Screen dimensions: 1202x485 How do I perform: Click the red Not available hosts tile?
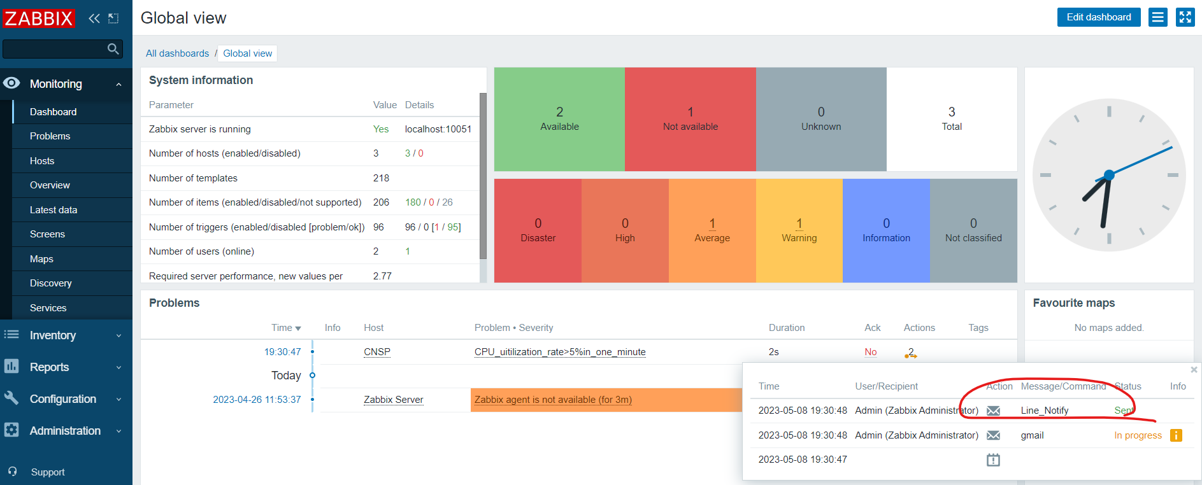point(690,119)
